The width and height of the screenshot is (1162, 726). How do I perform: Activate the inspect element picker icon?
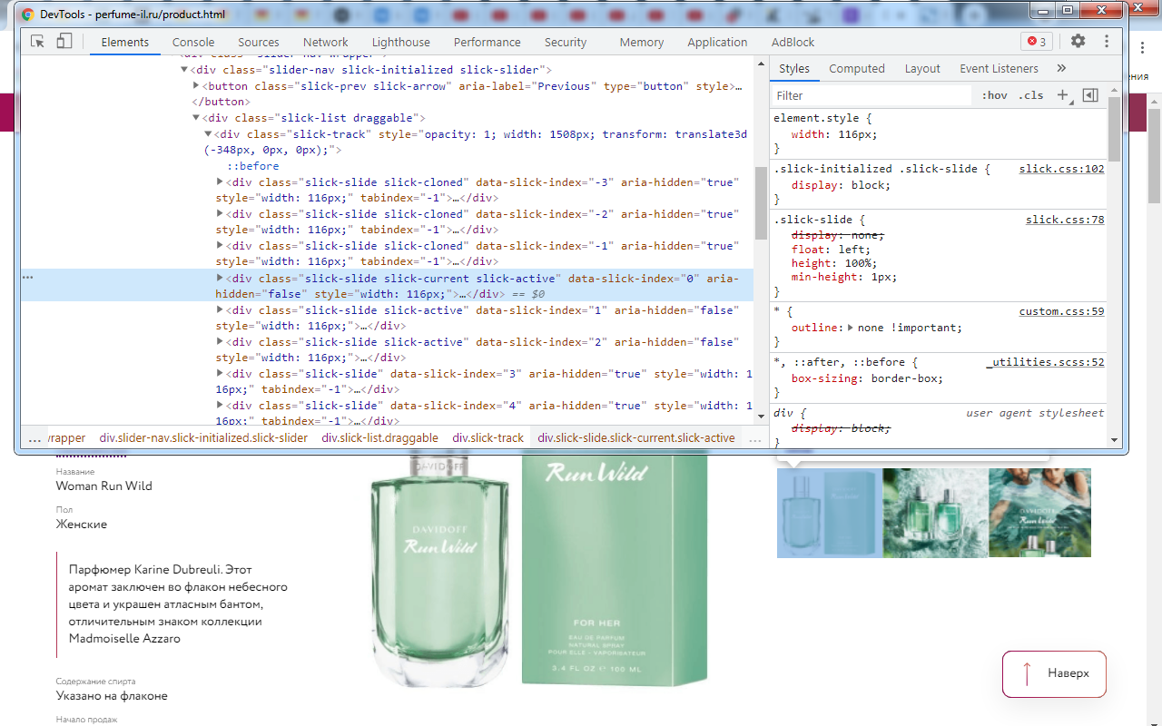coord(38,42)
